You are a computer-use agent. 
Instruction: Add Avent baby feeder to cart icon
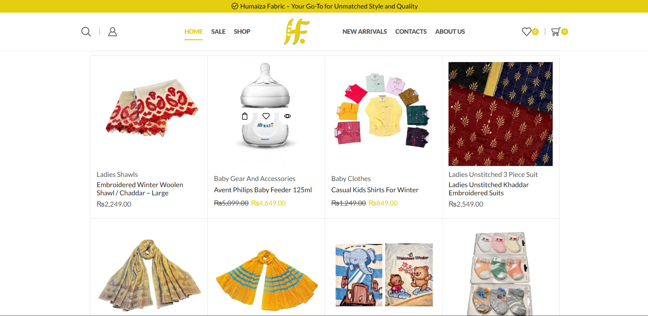coord(245,116)
